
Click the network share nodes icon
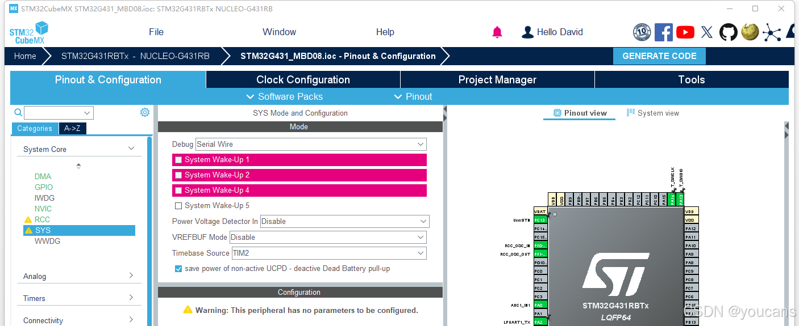point(772,32)
